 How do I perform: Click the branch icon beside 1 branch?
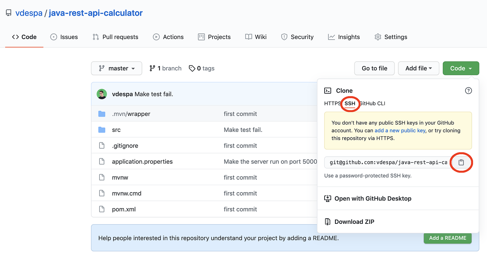click(x=152, y=68)
